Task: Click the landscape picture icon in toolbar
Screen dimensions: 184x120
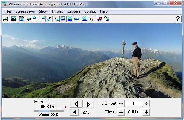Action: tap(13, 19)
